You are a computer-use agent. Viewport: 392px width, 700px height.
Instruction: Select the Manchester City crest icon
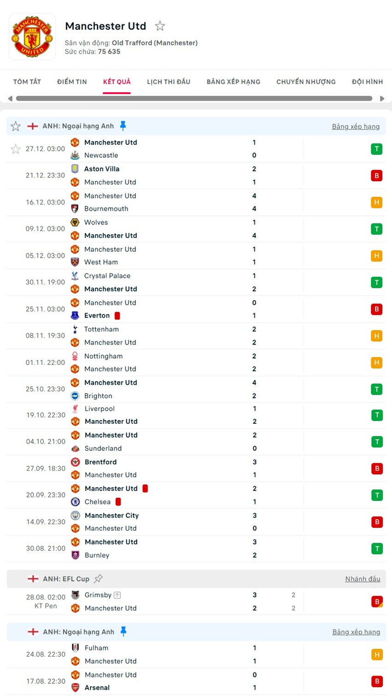75,516
